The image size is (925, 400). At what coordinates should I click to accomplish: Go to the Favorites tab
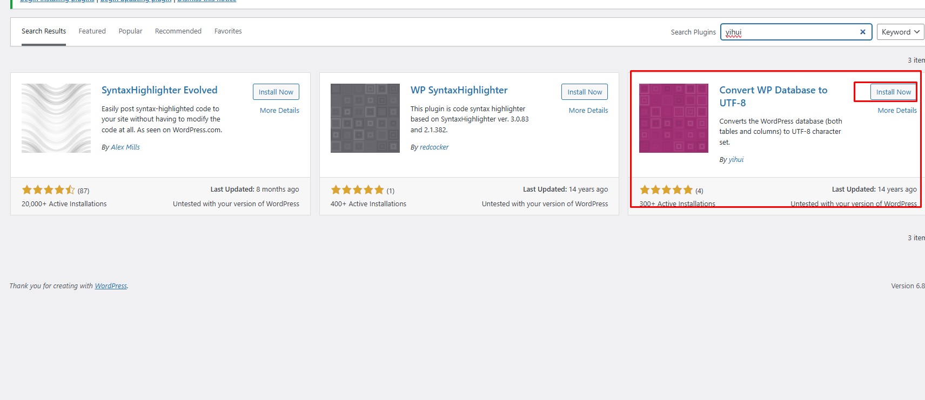[x=228, y=31]
